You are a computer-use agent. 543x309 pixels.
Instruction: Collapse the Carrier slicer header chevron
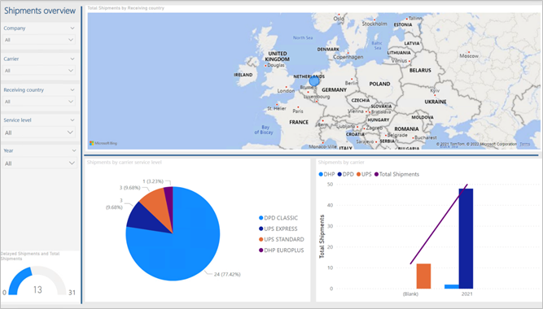point(72,59)
